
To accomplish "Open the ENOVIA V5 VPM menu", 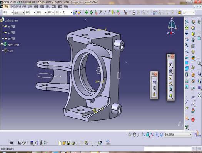I will tap(18, 7).
